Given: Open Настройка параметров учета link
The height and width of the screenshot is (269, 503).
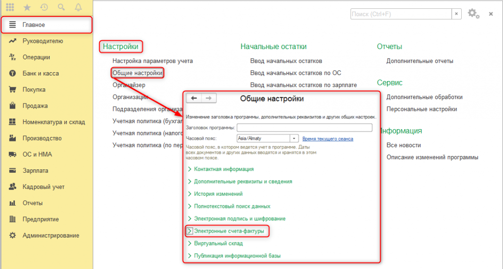Looking at the screenshot, I should pyautogui.click(x=152, y=61).
